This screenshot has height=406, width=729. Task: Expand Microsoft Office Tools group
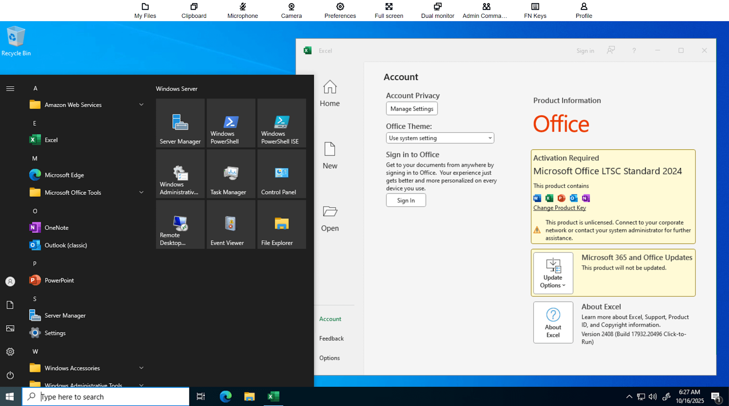[141, 192]
